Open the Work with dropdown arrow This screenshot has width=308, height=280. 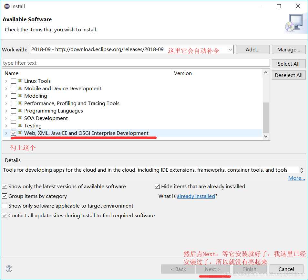tap(230, 49)
